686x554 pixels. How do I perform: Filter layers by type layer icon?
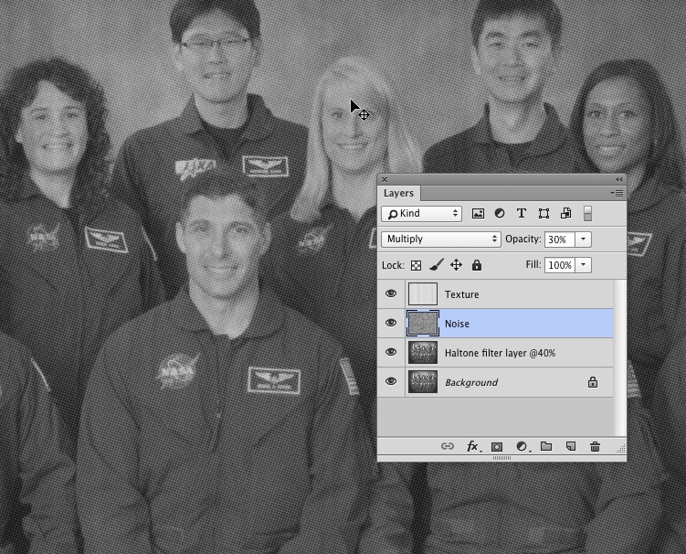tap(521, 213)
